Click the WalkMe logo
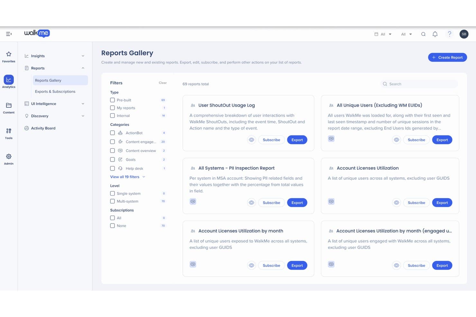This screenshot has width=476, height=317. pyautogui.click(x=37, y=33)
